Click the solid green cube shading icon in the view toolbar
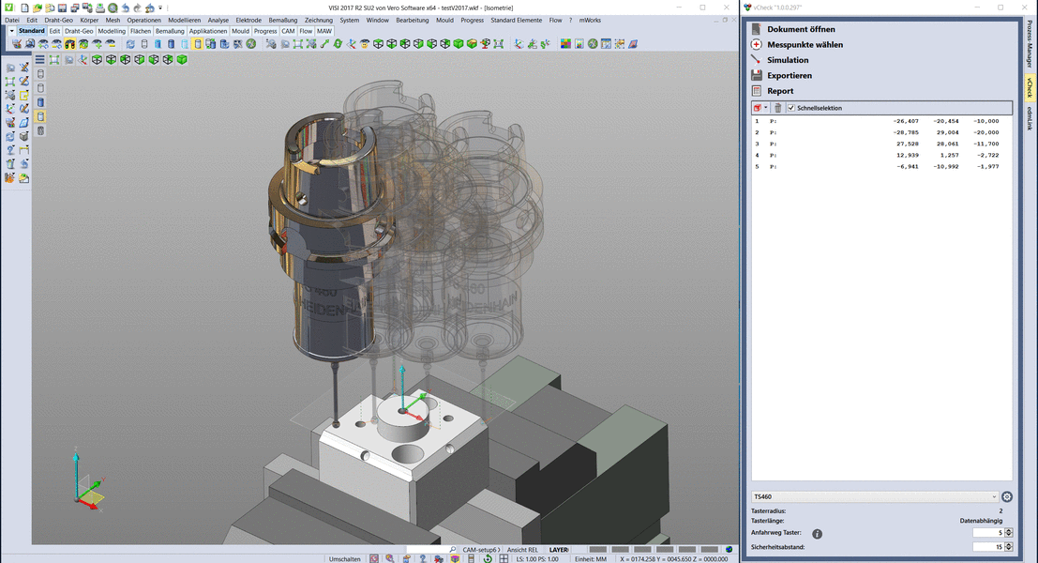This screenshot has width=1038, height=563. coord(182,60)
